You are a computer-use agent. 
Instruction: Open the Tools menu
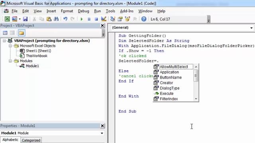click(110, 11)
